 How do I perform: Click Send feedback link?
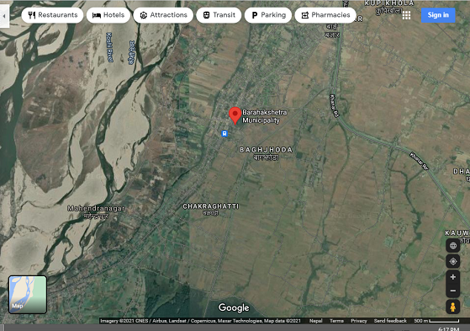tap(390, 321)
